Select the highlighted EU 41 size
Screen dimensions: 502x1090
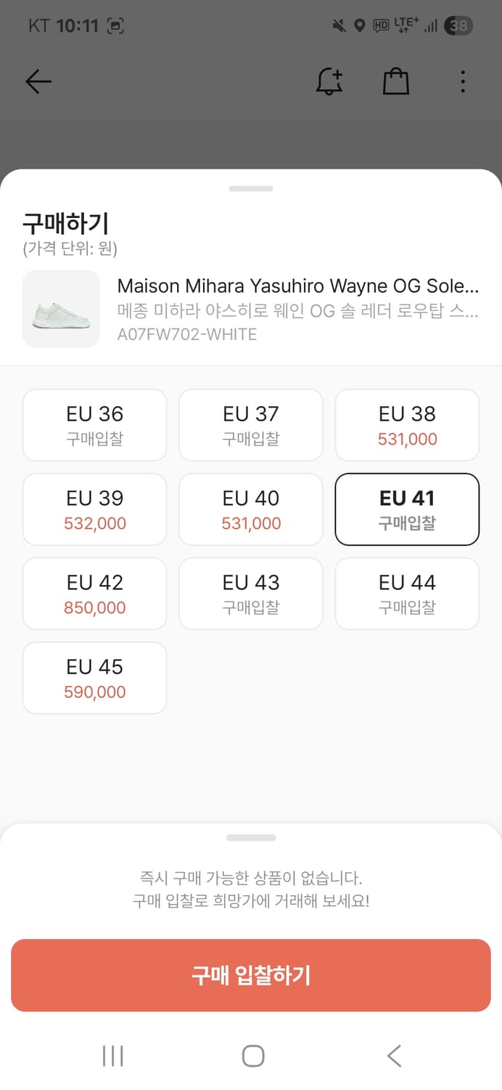pos(407,509)
